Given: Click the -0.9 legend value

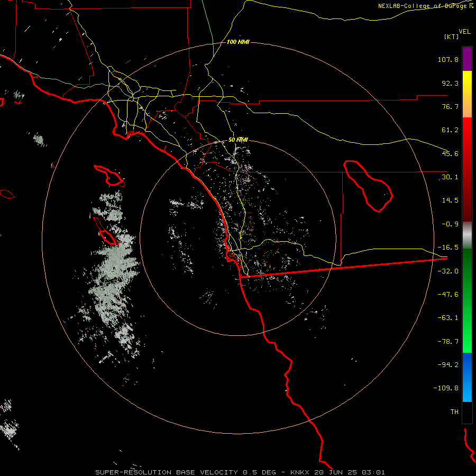Looking at the screenshot, I should tap(450, 224).
